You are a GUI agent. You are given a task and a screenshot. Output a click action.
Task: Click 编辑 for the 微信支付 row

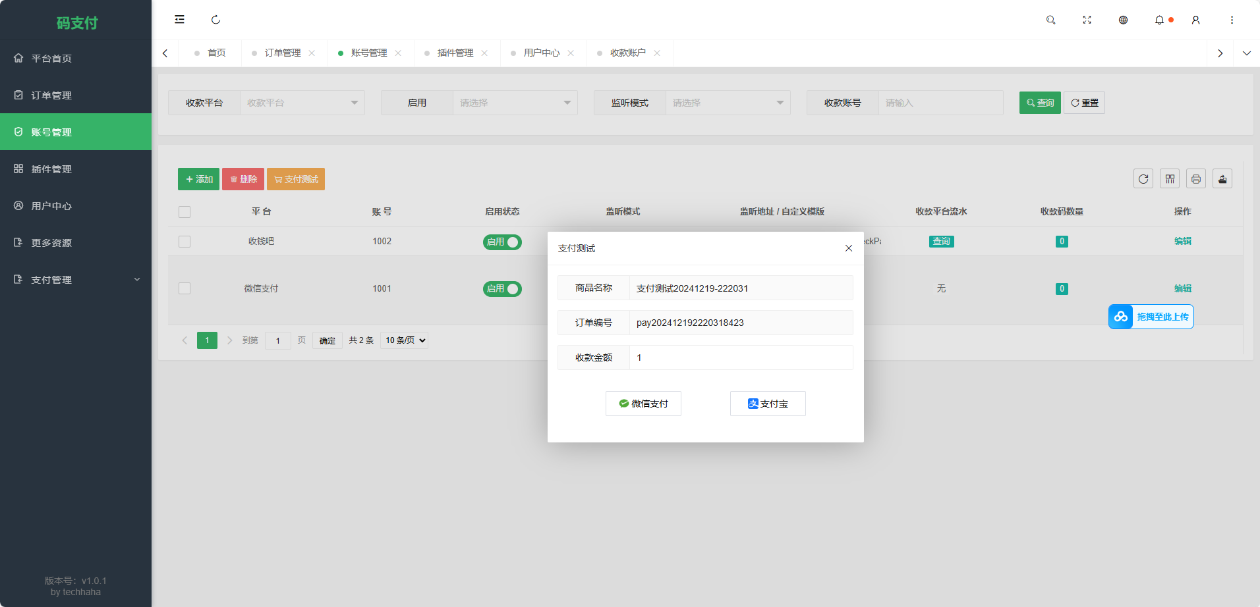[1182, 288]
